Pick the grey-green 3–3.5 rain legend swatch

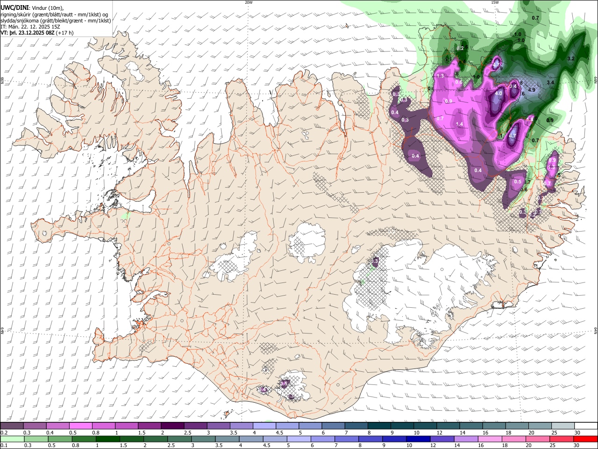point(204,439)
